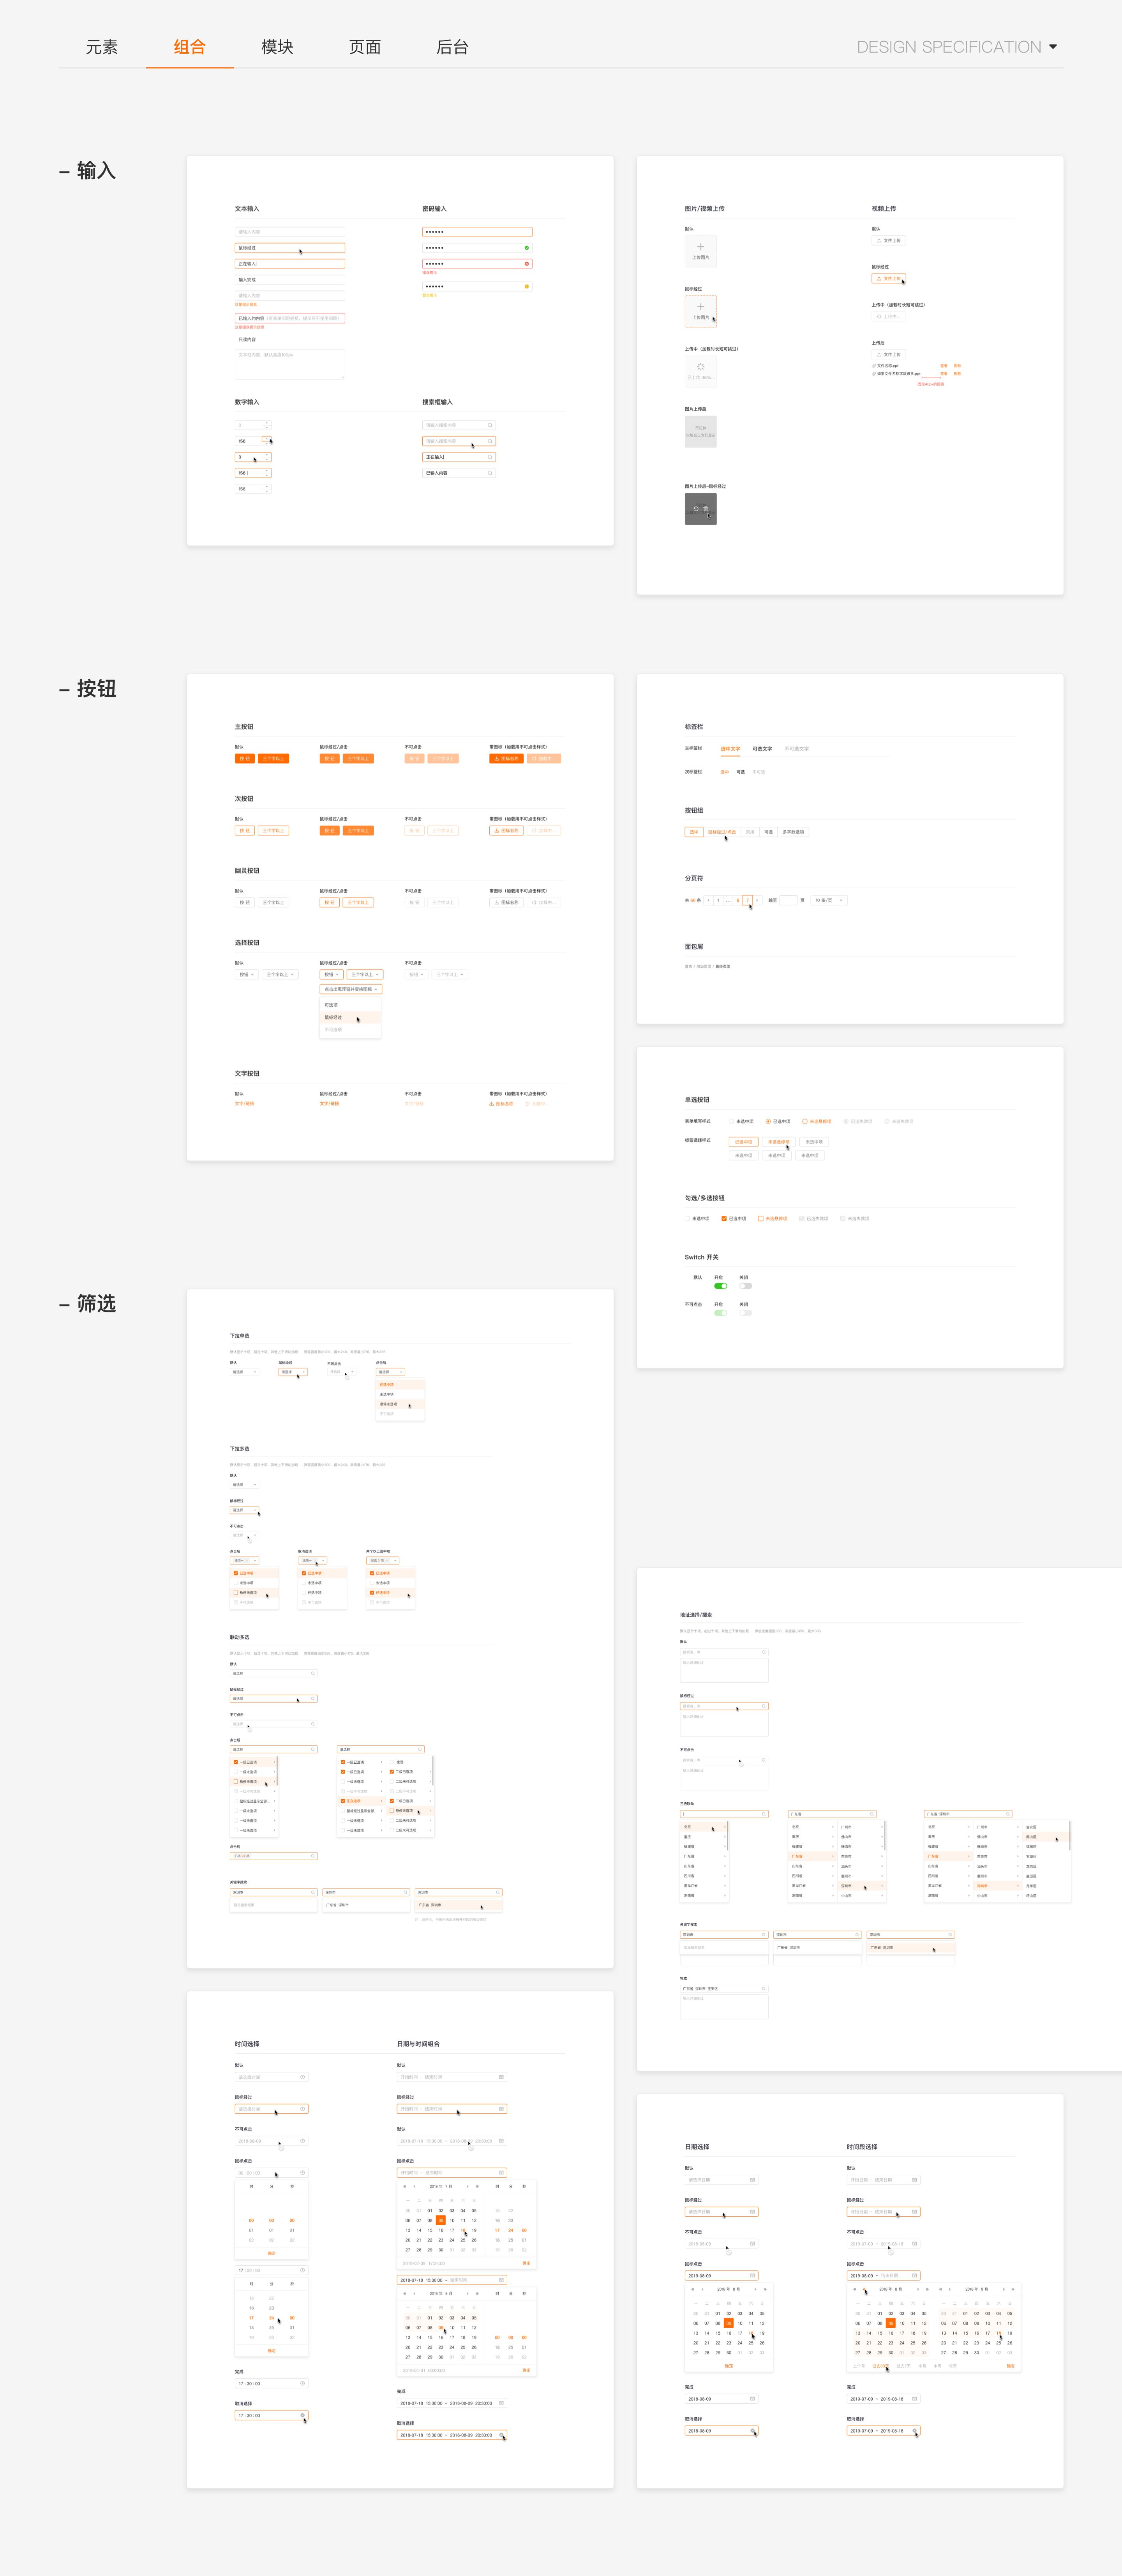The height and width of the screenshot is (2576, 1122).
Task: Click 选中 in button group
Action: [693, 832]
